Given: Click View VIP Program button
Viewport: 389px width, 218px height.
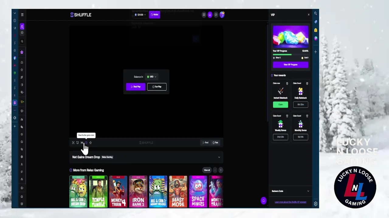Looking at the screenshot, I should tap(291, 64).
